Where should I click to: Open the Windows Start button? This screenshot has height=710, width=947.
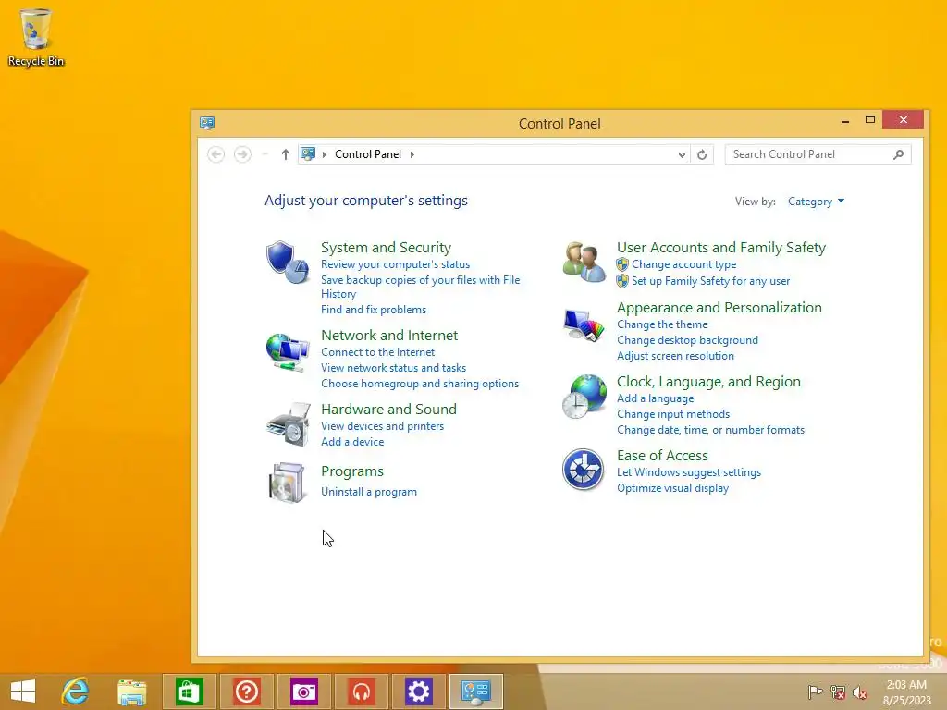23,692
